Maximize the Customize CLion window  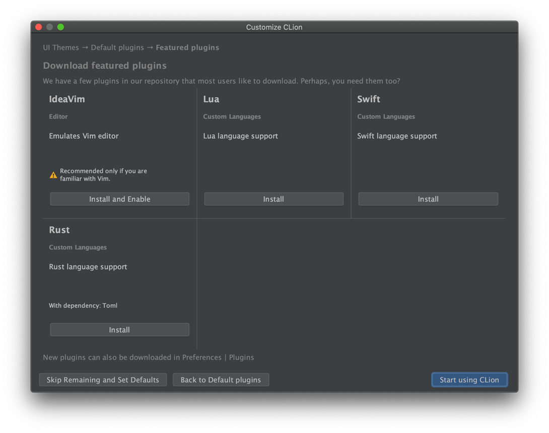point(60,27)
